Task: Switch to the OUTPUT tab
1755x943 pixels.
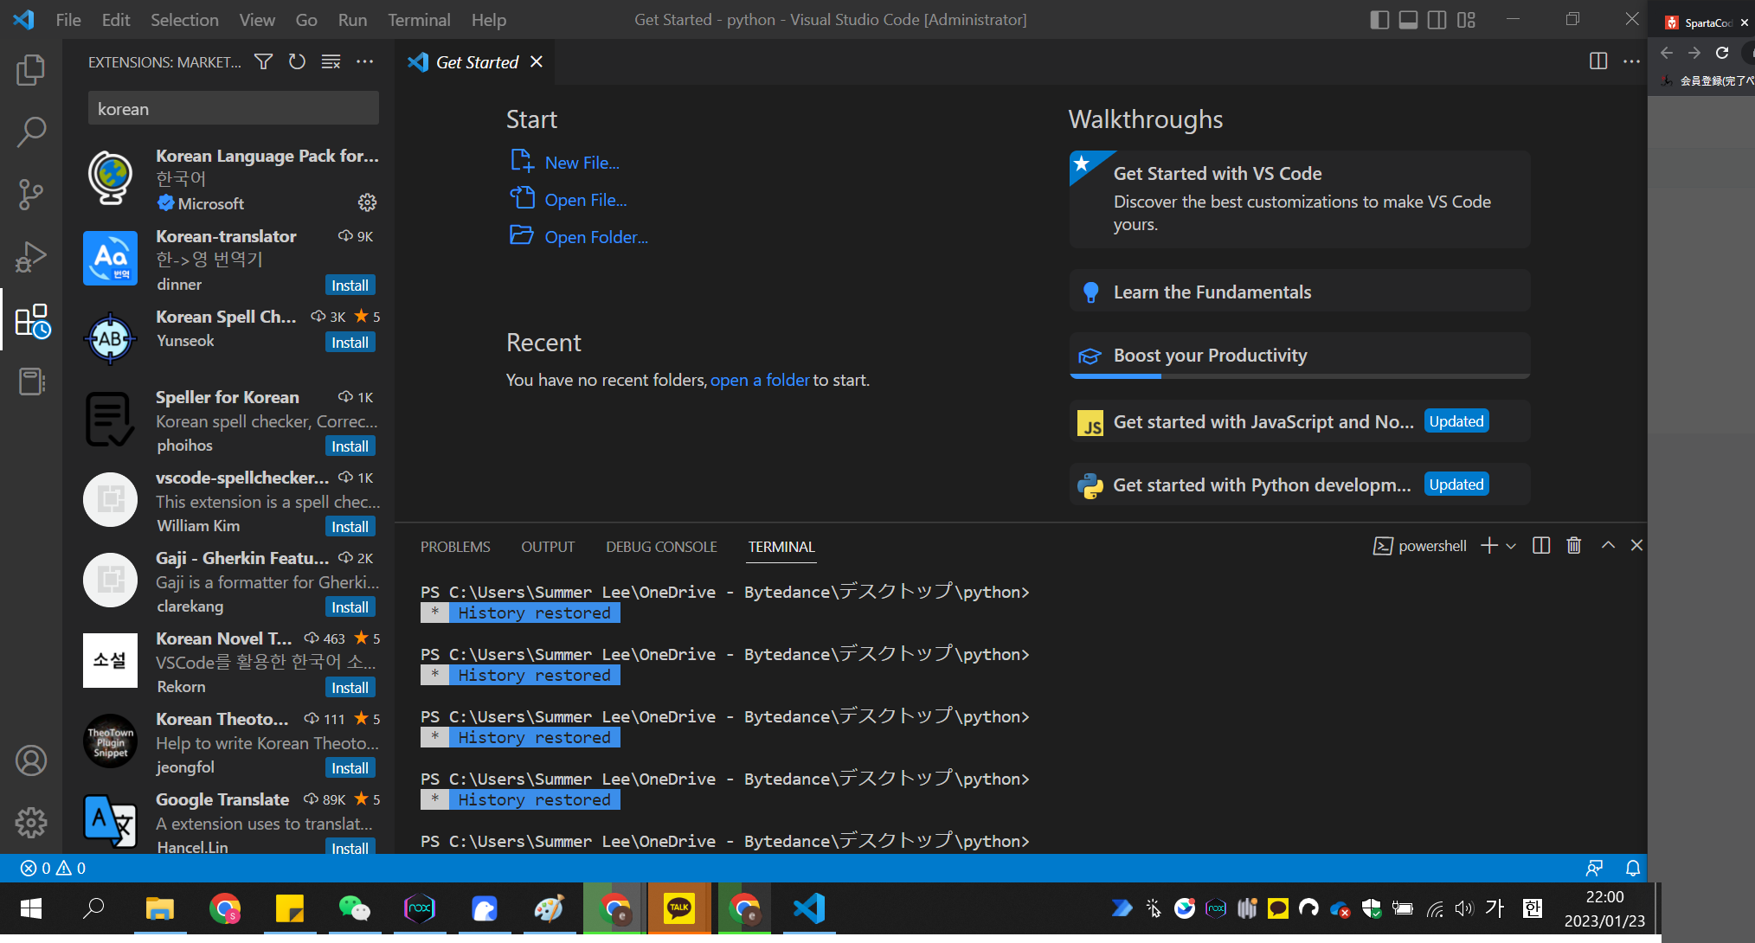Action: [548, 546]
